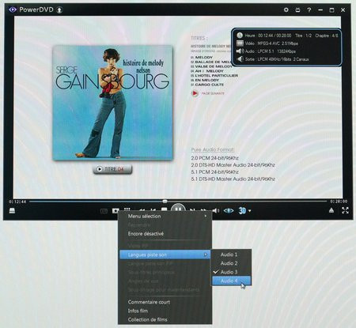356x328 pixels.
Task: Select the AH ! MELODY track
Action: (x=207, y=71)
